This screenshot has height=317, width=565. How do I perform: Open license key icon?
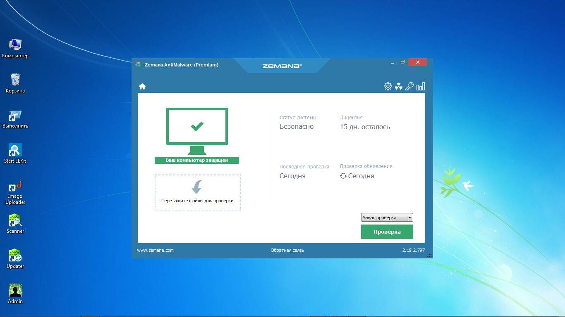[409, 86]
